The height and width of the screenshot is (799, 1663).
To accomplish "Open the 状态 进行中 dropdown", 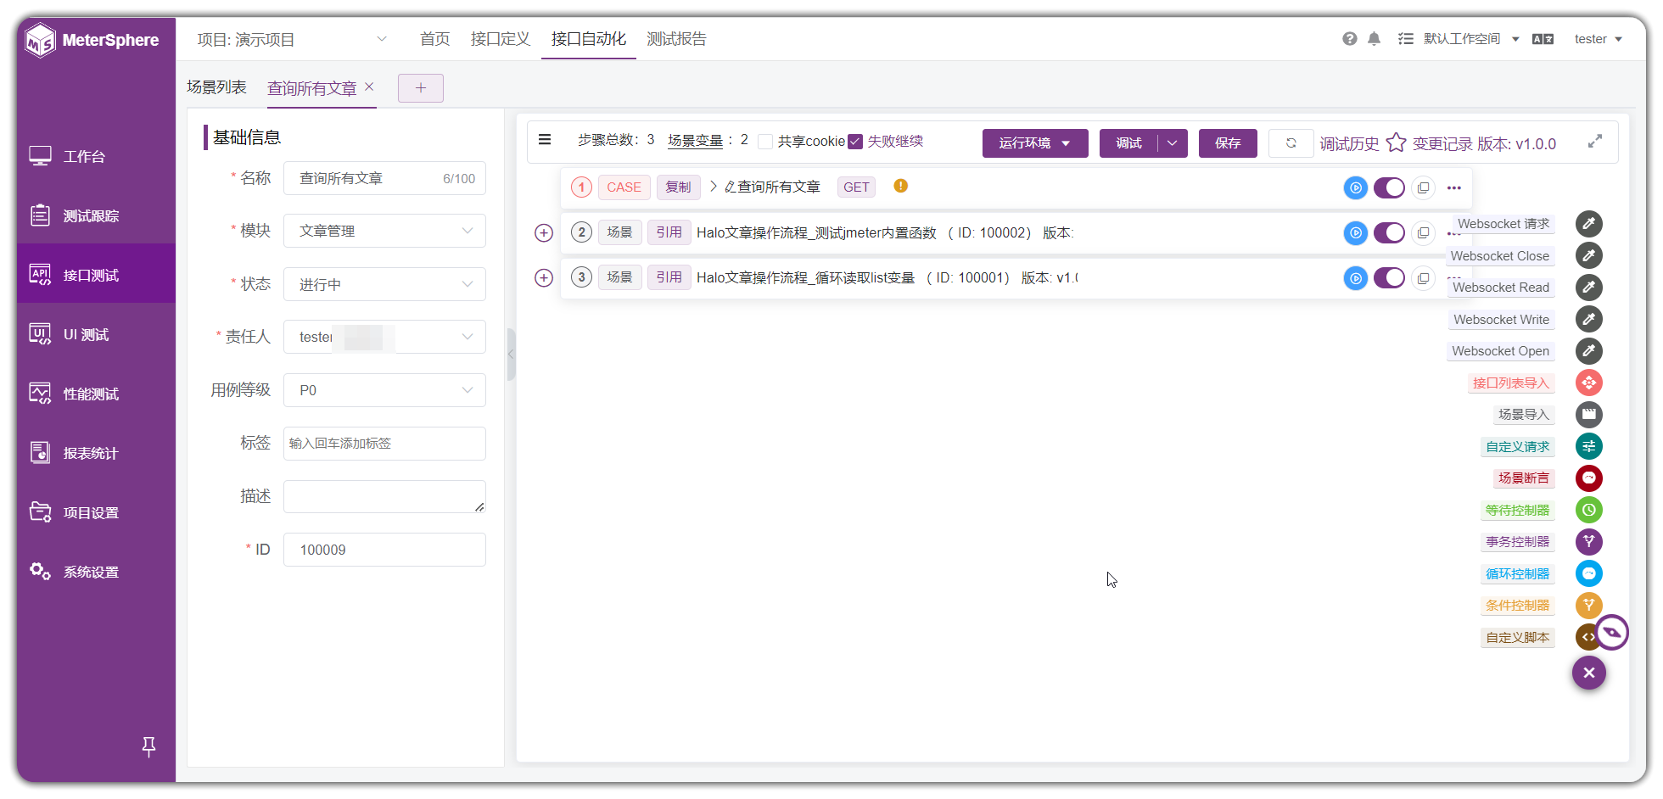I will tap(384, 284).
